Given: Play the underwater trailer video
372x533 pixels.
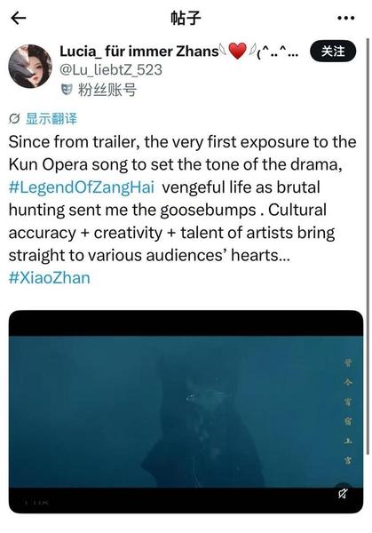Looking at the screenshot, I should tap(186, 411).
